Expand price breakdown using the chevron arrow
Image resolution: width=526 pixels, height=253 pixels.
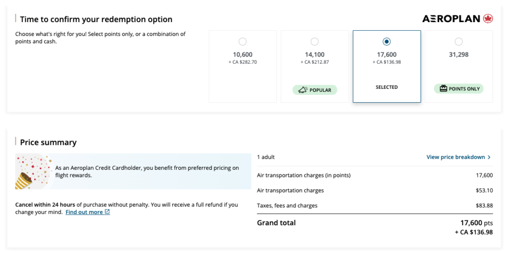pyautogui.click(x=489, y=157)
